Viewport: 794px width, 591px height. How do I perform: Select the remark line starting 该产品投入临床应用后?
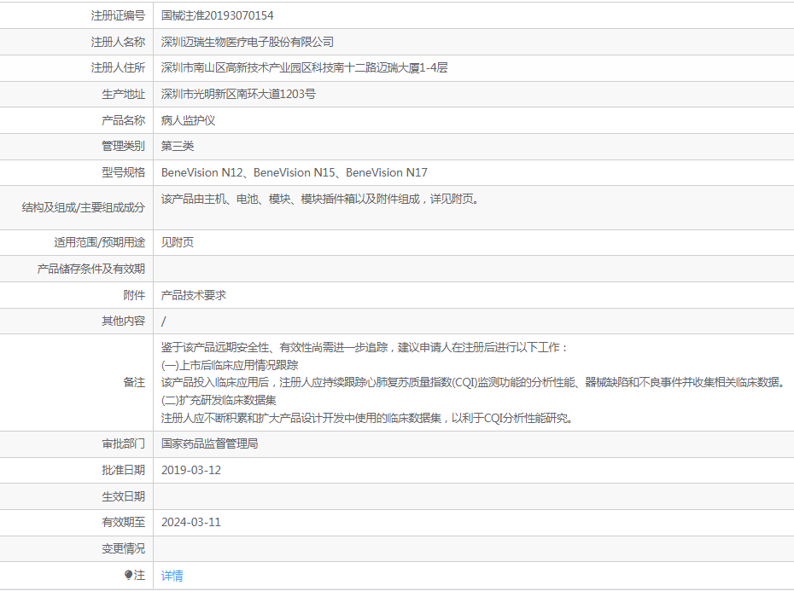(474, 383)
